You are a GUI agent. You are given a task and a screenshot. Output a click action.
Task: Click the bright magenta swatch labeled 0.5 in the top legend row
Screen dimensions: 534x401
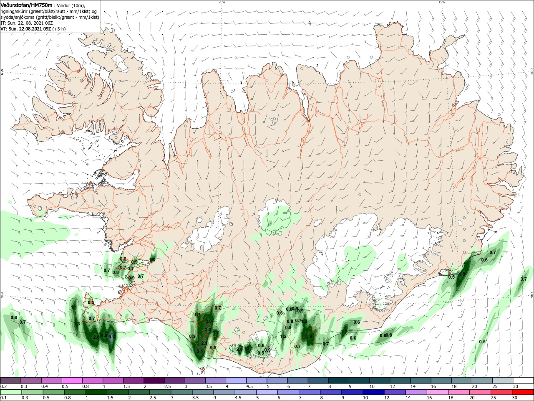click(x=72, y=381)
